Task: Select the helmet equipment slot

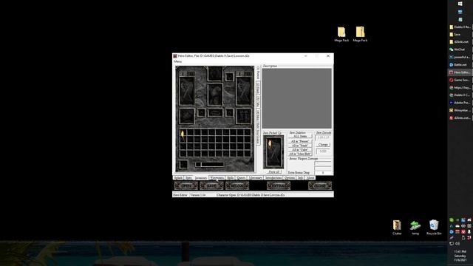Action: point(215,74)
